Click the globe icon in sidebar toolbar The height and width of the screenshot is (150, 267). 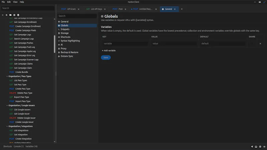tap(14, 15)
